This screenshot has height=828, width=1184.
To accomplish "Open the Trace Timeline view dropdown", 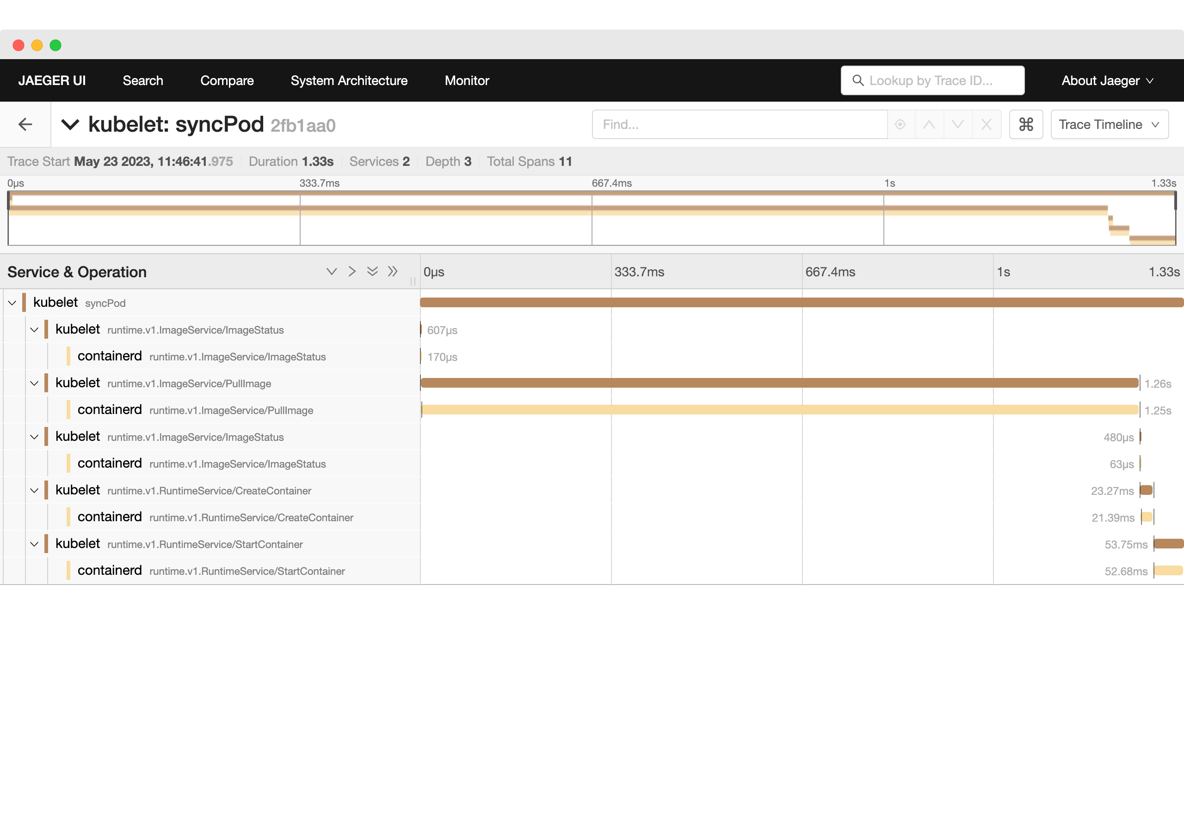I will coord(1111,125).
